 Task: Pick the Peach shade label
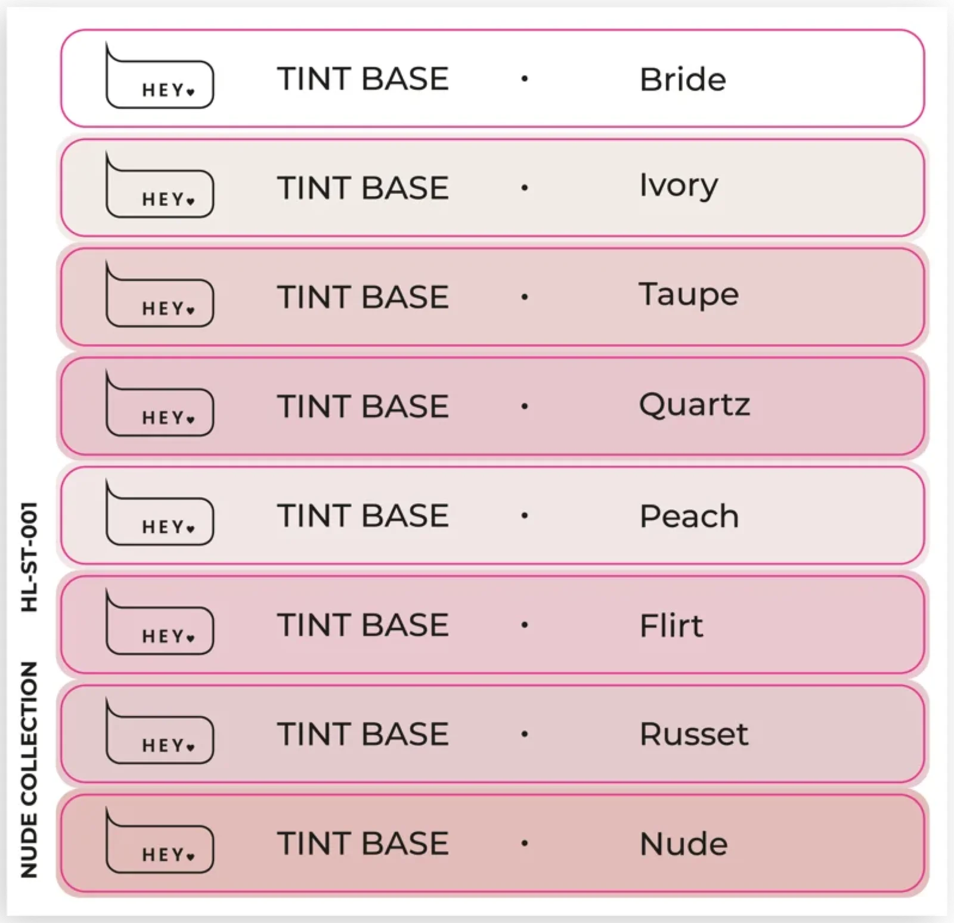click(689, 516)
